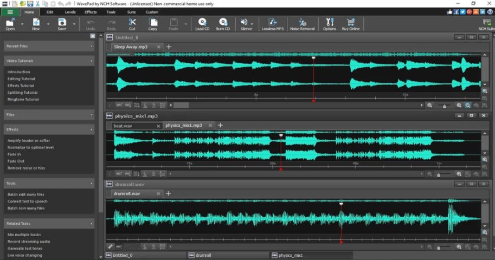
Task: Click the Undo toolbar icon
Action: pyautogui.click(x=91, y=24)
